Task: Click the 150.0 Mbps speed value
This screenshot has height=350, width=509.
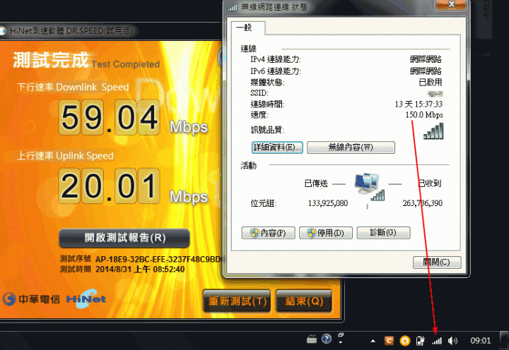Action: 424,115
